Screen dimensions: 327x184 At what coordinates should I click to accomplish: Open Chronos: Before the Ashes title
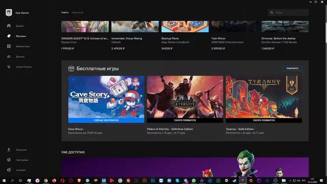coord(278,38)
